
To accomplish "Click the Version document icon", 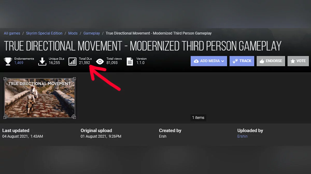I will (x=130, y=61).
